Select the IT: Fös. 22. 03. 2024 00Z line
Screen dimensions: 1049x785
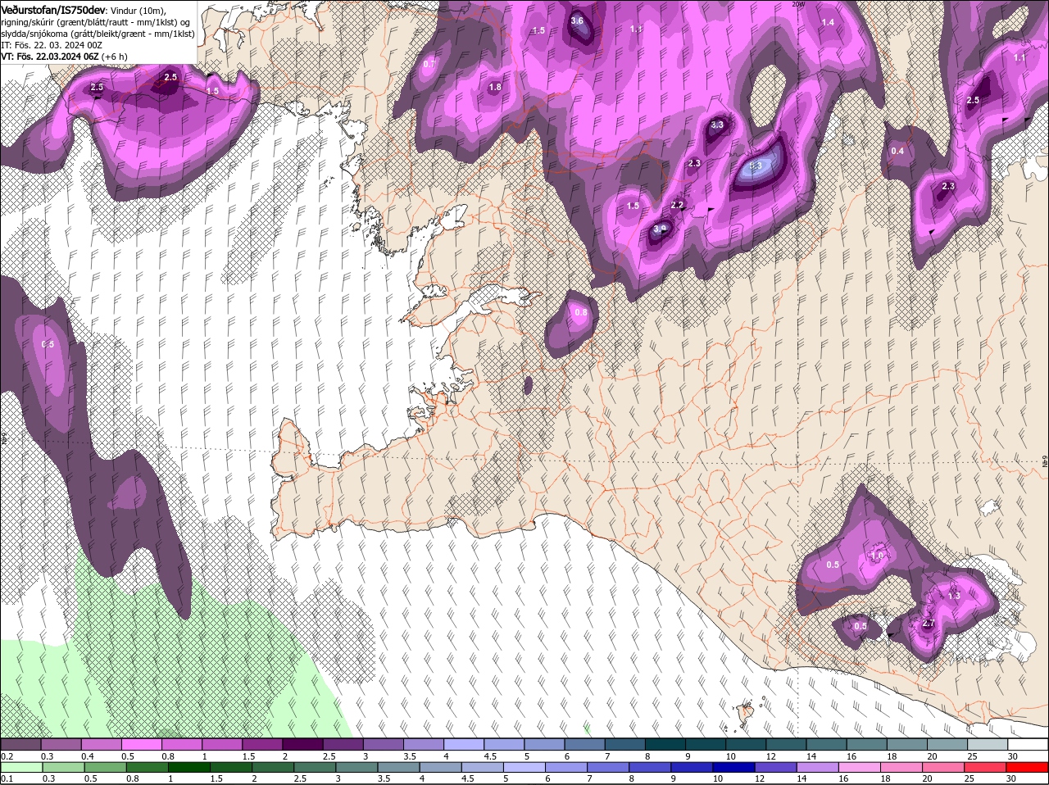click(x=52, y=45)
